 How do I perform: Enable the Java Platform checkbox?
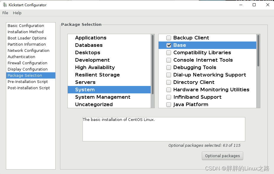tap(169, 105)
